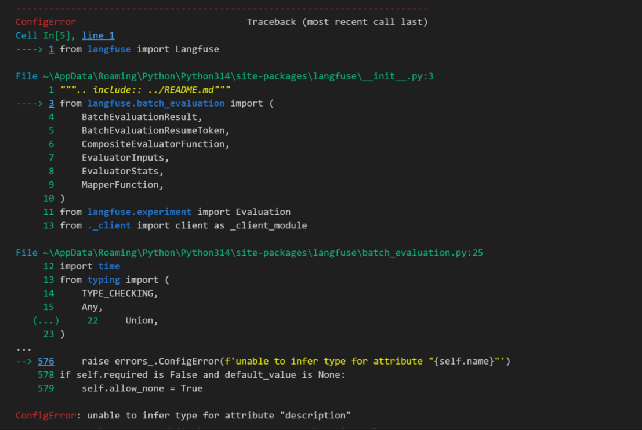Click 'self.allow_none = True' line
The height and width of the screenshot is (430, 642).
[142, 388]
